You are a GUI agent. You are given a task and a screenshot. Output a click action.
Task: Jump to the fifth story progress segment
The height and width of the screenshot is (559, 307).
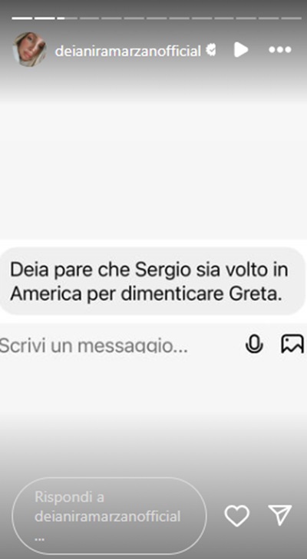tap(112, 18)
